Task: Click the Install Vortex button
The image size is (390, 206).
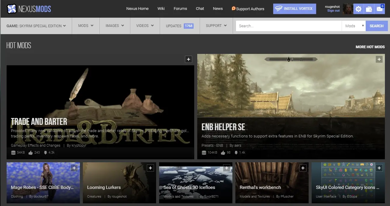Action: click(x=295, y=9)
